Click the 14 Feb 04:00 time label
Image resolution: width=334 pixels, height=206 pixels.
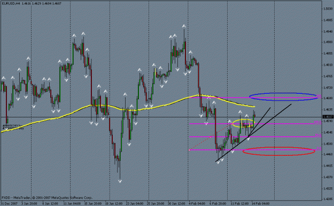click(x=260, y=204)
